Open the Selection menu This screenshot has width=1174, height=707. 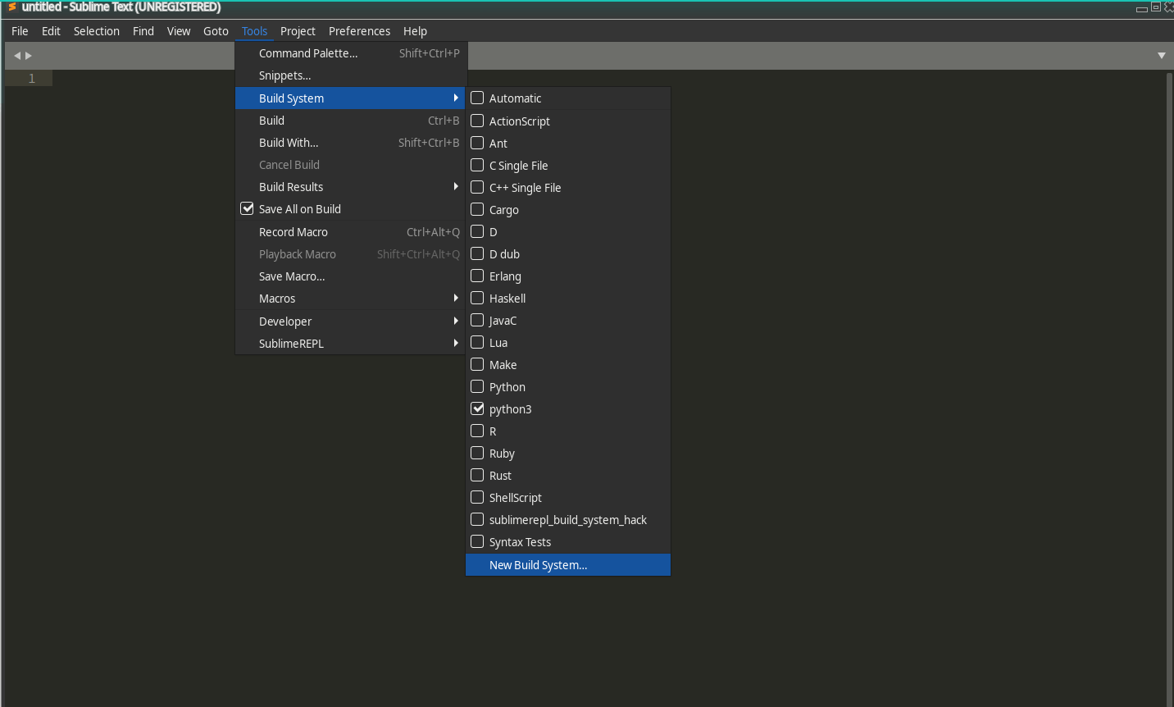[x=97, y=31]
